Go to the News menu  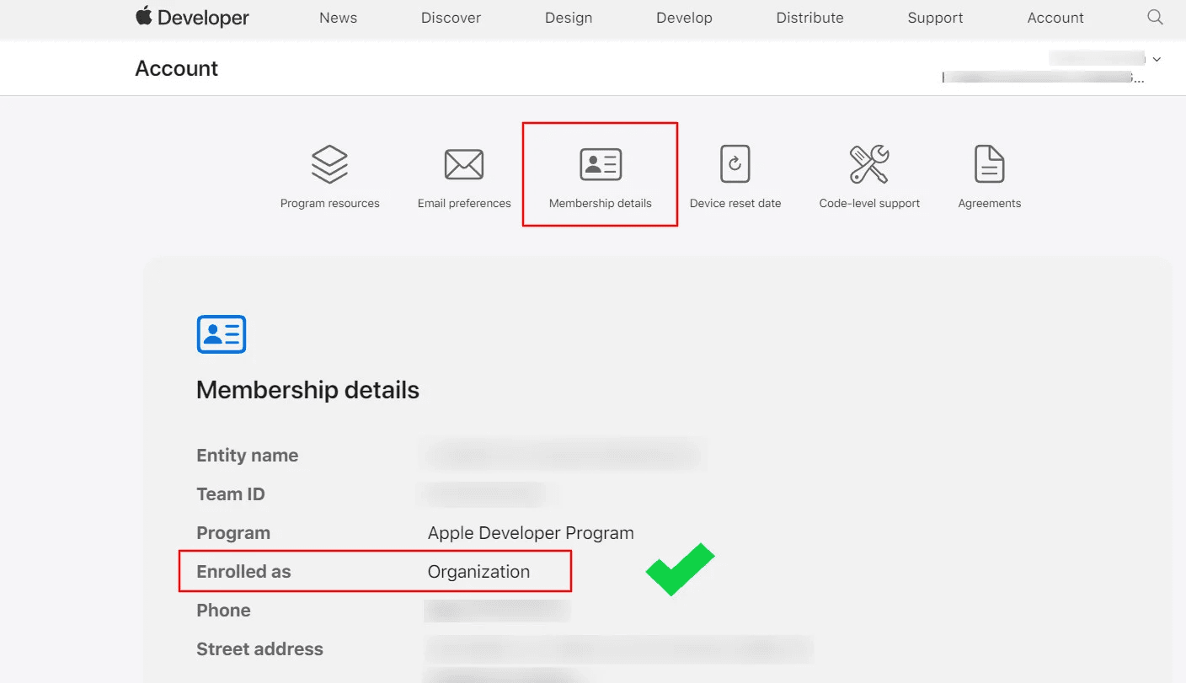338,18
